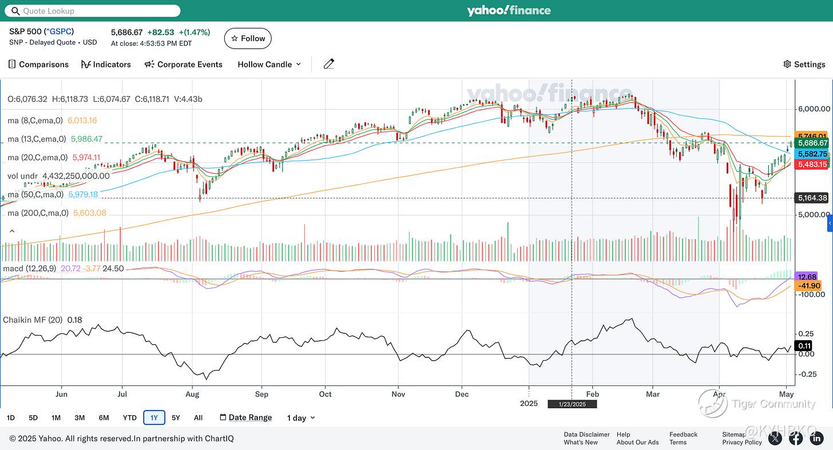833x450 pixels.
Task: Switch chart range to 3M
Action: pos(80,417)
